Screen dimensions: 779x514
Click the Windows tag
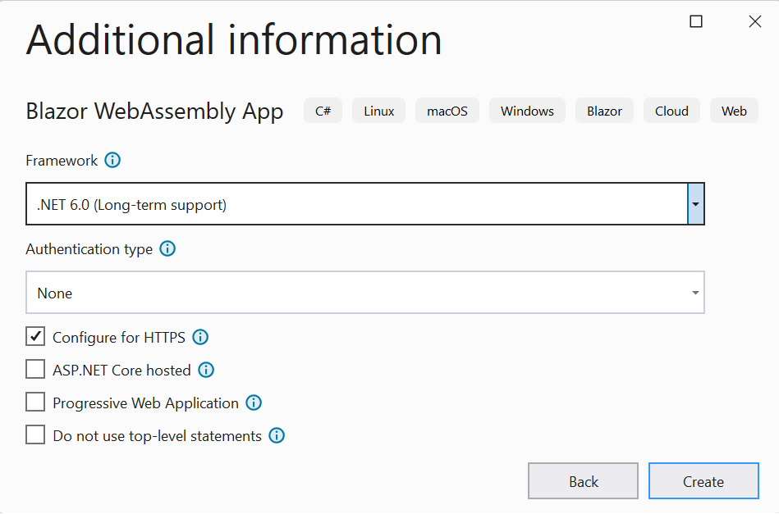tap(527, 111)
